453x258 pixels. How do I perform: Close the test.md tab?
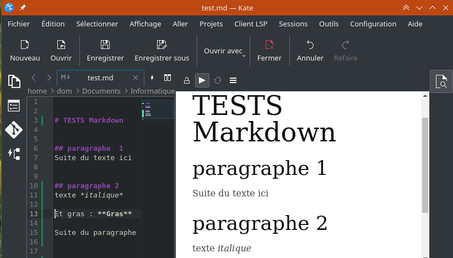point(136,78)
